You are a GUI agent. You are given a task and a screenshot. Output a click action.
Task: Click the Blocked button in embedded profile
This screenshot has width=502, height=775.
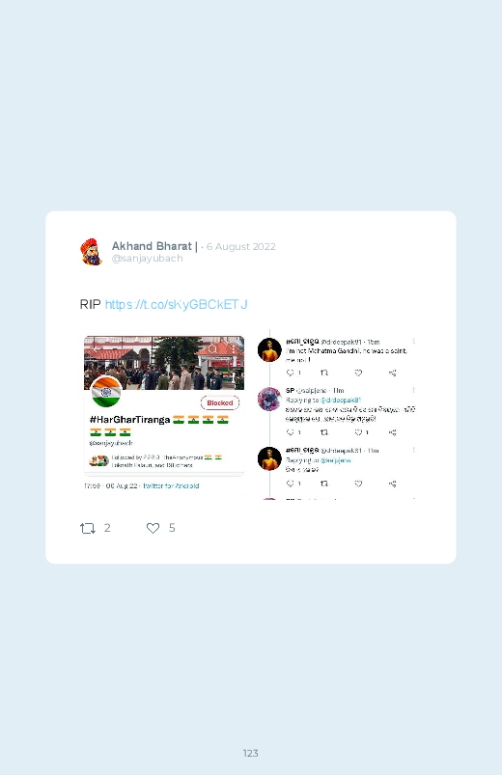220,402
